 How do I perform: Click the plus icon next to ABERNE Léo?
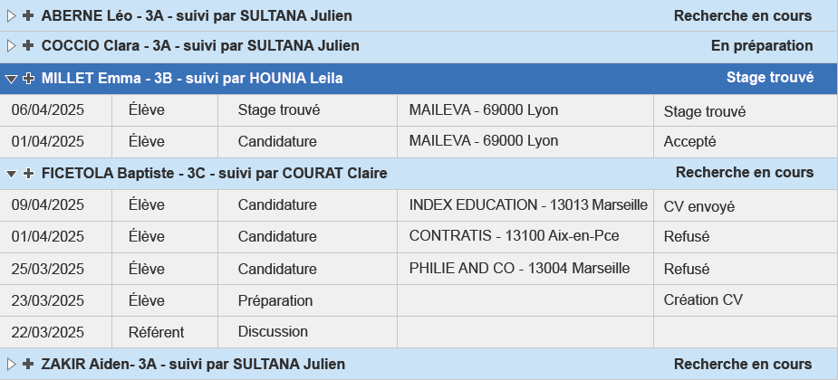pos(28,16)
